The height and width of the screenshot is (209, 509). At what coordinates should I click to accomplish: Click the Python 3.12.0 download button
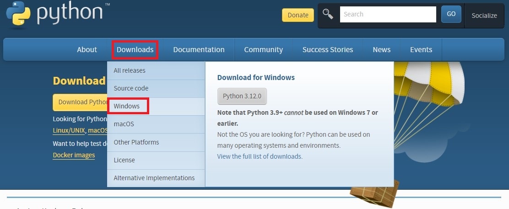click(242, 96)
